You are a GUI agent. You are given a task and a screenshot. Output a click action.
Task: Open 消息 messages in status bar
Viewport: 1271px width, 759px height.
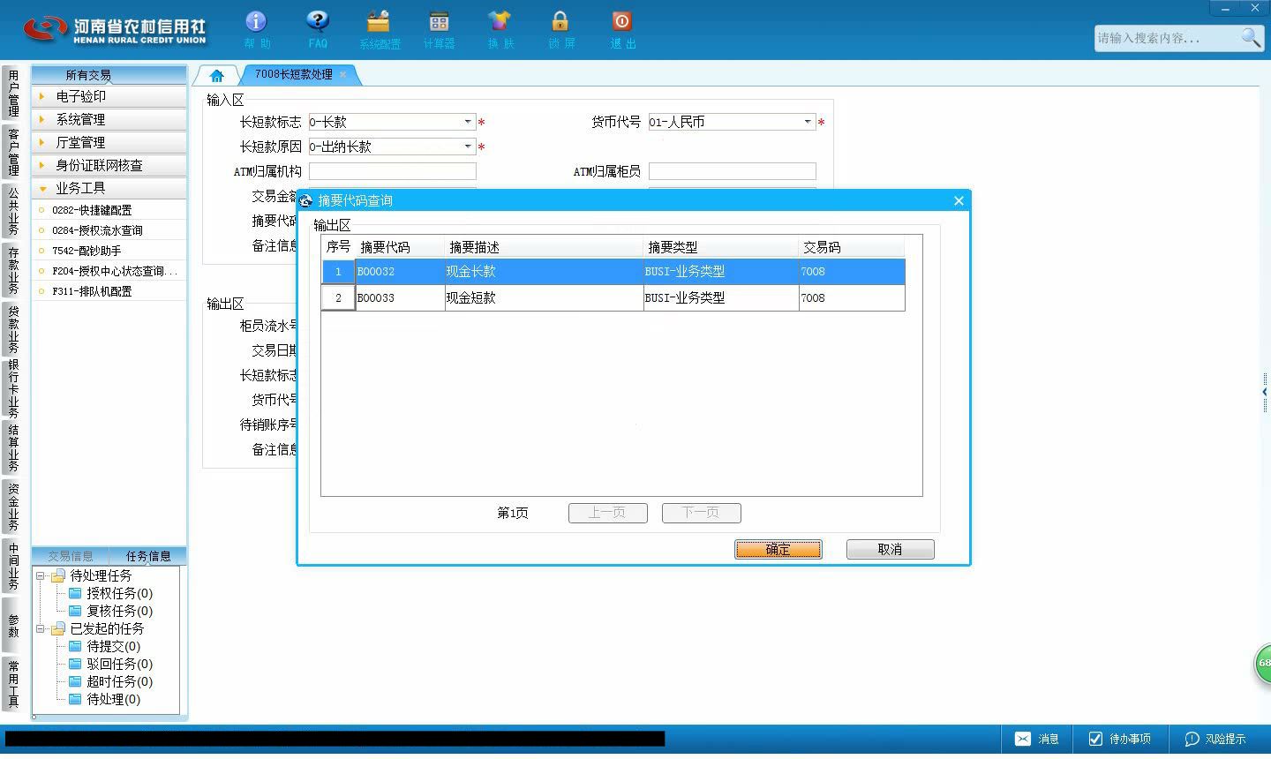1036,739
